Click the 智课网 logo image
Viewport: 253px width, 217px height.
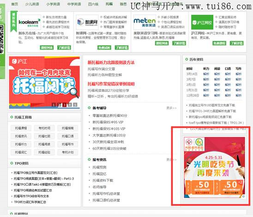tap(87, 22)
